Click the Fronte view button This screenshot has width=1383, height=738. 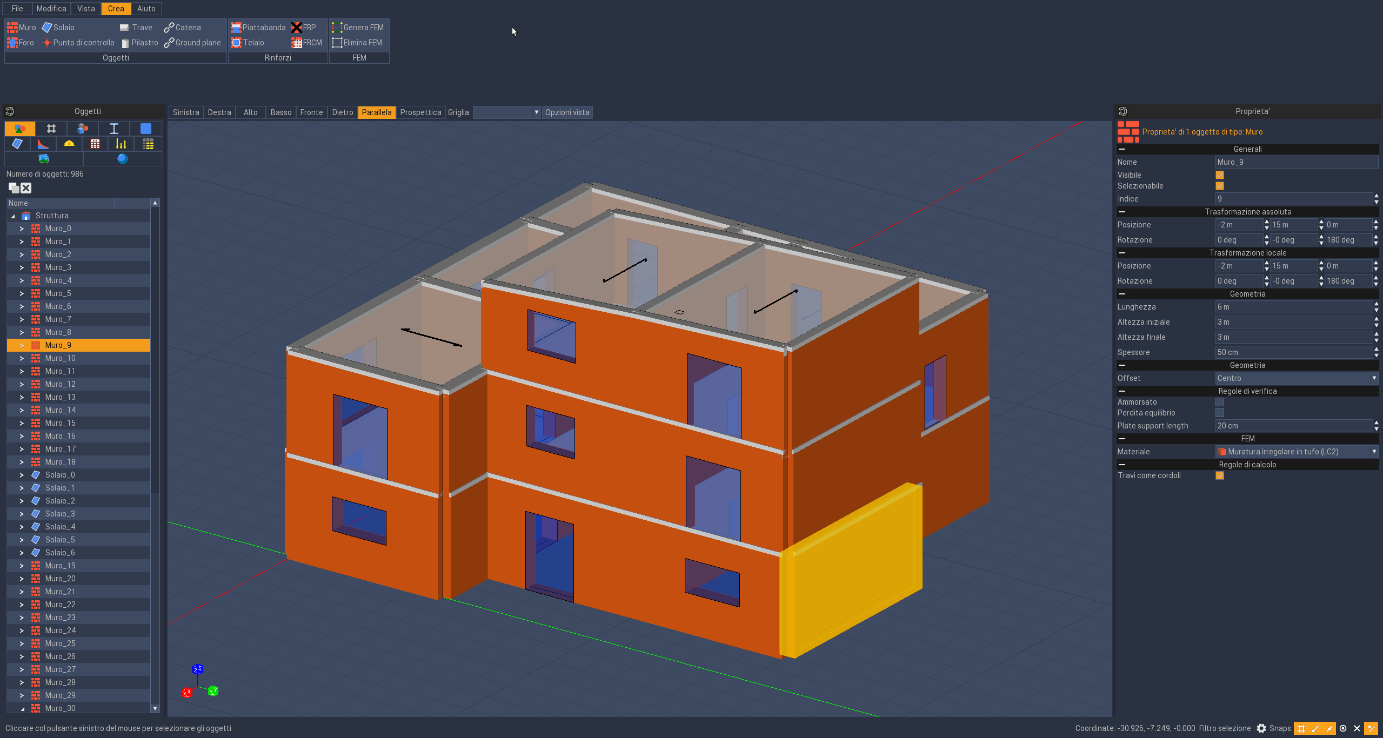coord(311,112)
